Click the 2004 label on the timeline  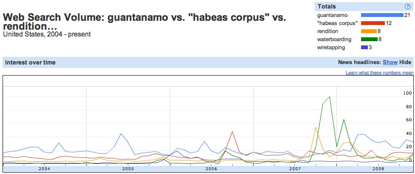[44, 169]
